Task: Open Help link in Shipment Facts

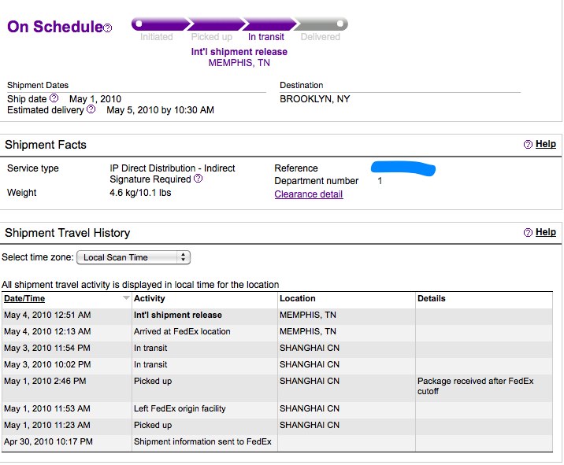Action: 546,144
